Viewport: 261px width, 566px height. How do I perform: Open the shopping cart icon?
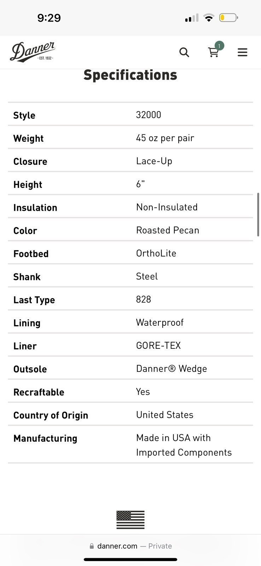coord(213,52)
